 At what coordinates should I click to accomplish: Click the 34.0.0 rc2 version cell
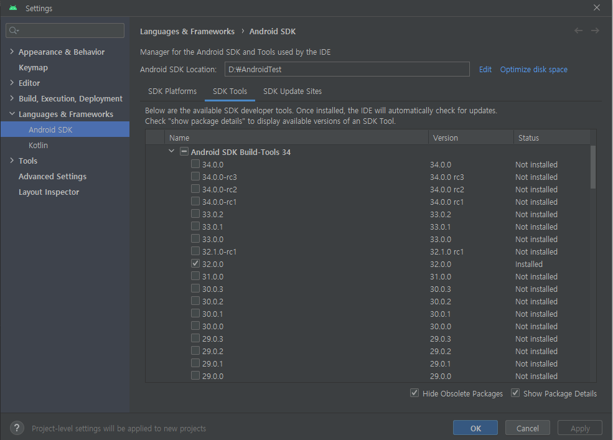[x=447, y=189]
